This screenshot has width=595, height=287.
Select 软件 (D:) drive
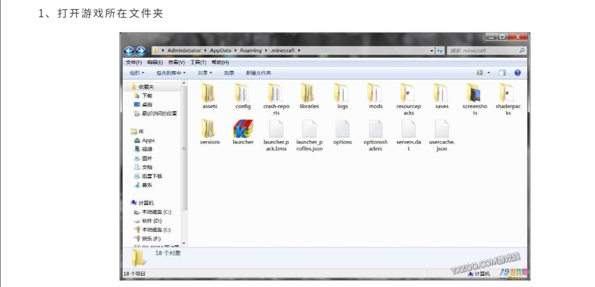pyautogui.click(x=148, y=221)
